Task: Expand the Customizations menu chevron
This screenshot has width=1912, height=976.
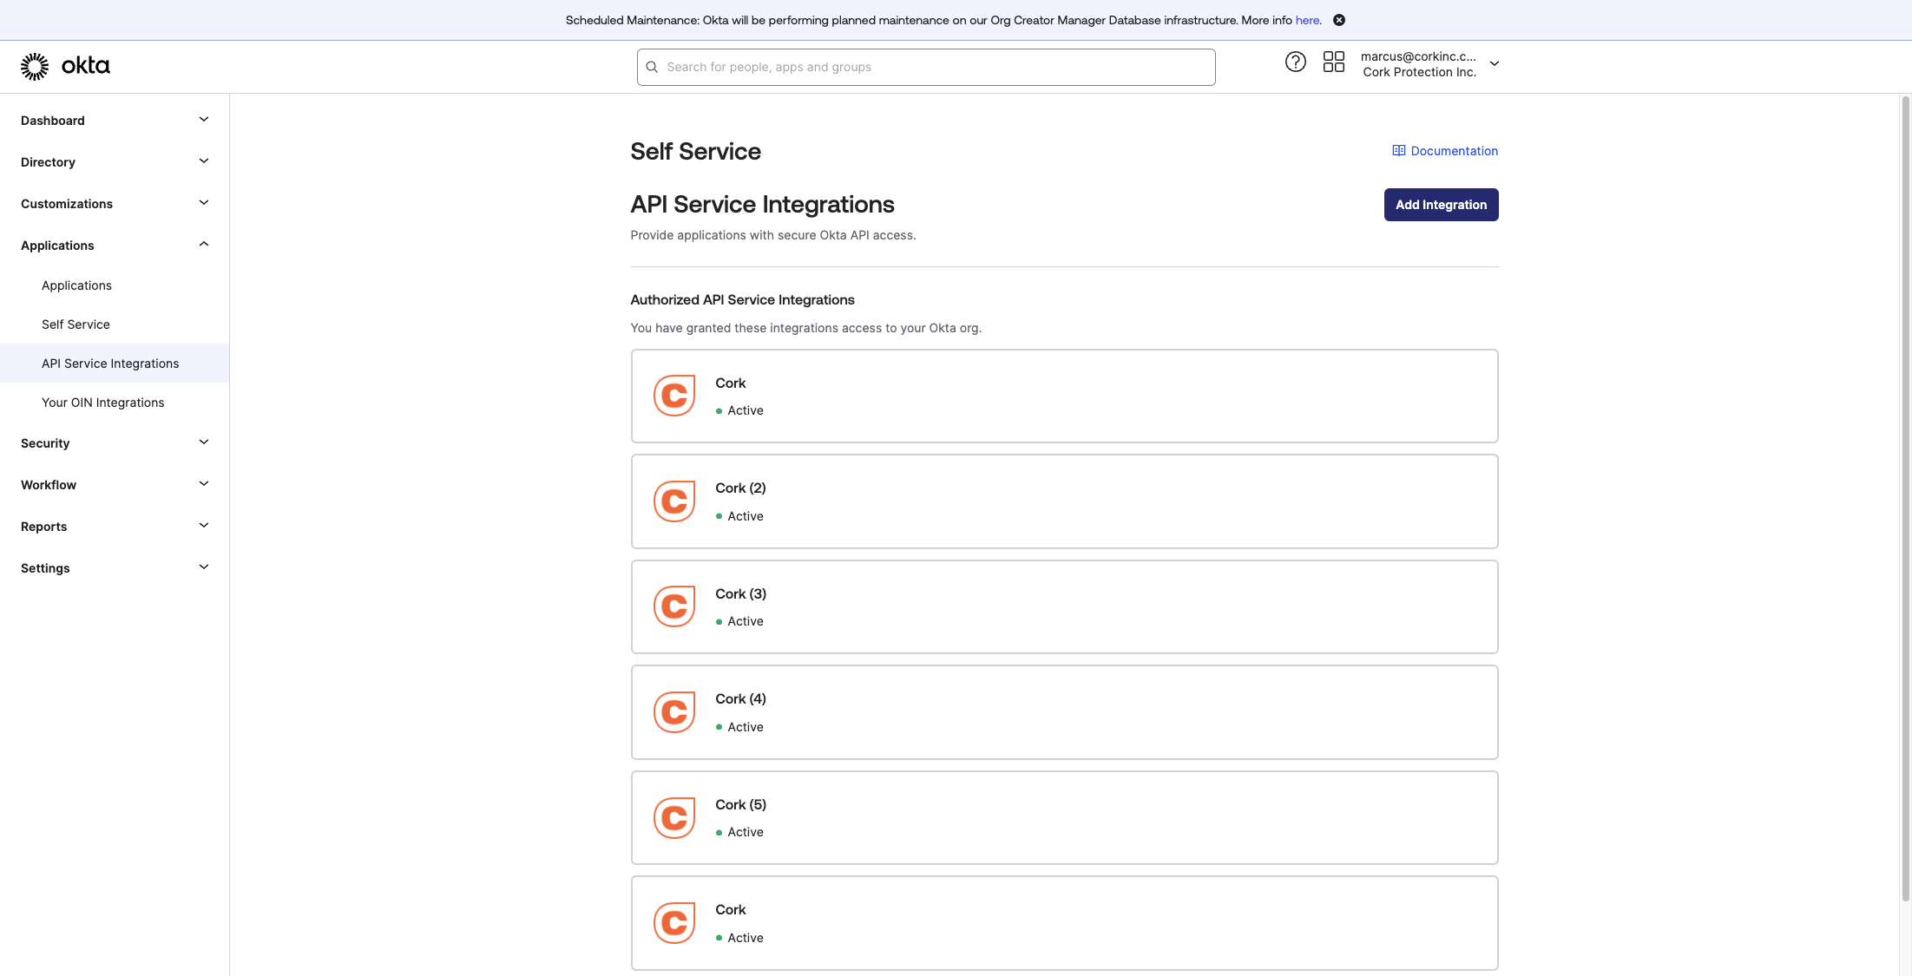Action: 204,203
